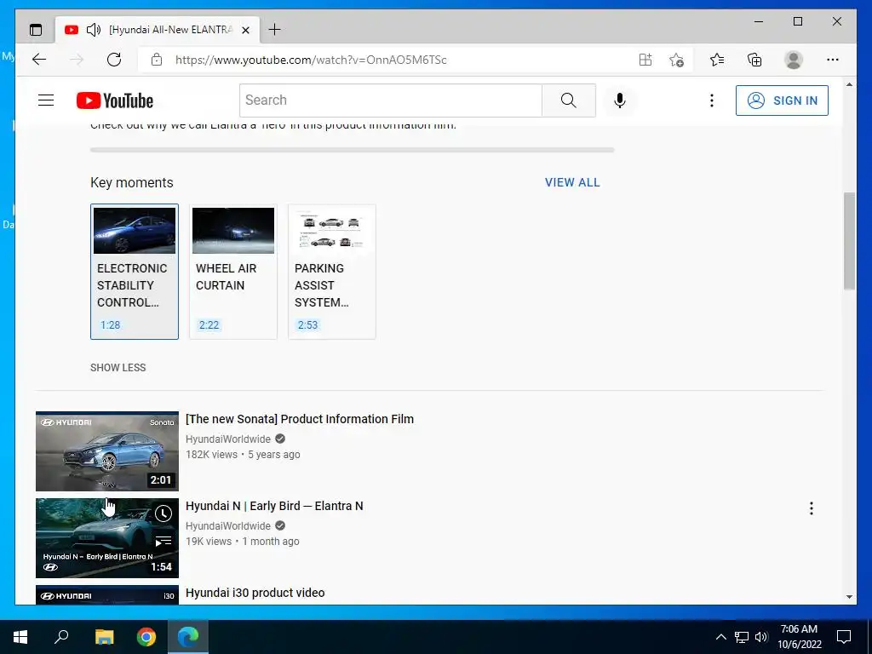
Task: Open Electronic Stability Control key moment
Action: pos(135,272)
